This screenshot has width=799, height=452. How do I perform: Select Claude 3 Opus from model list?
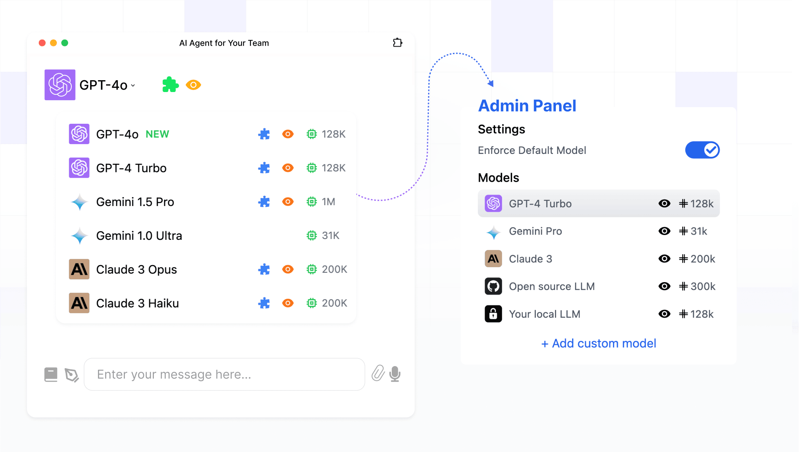coord(206,269)
